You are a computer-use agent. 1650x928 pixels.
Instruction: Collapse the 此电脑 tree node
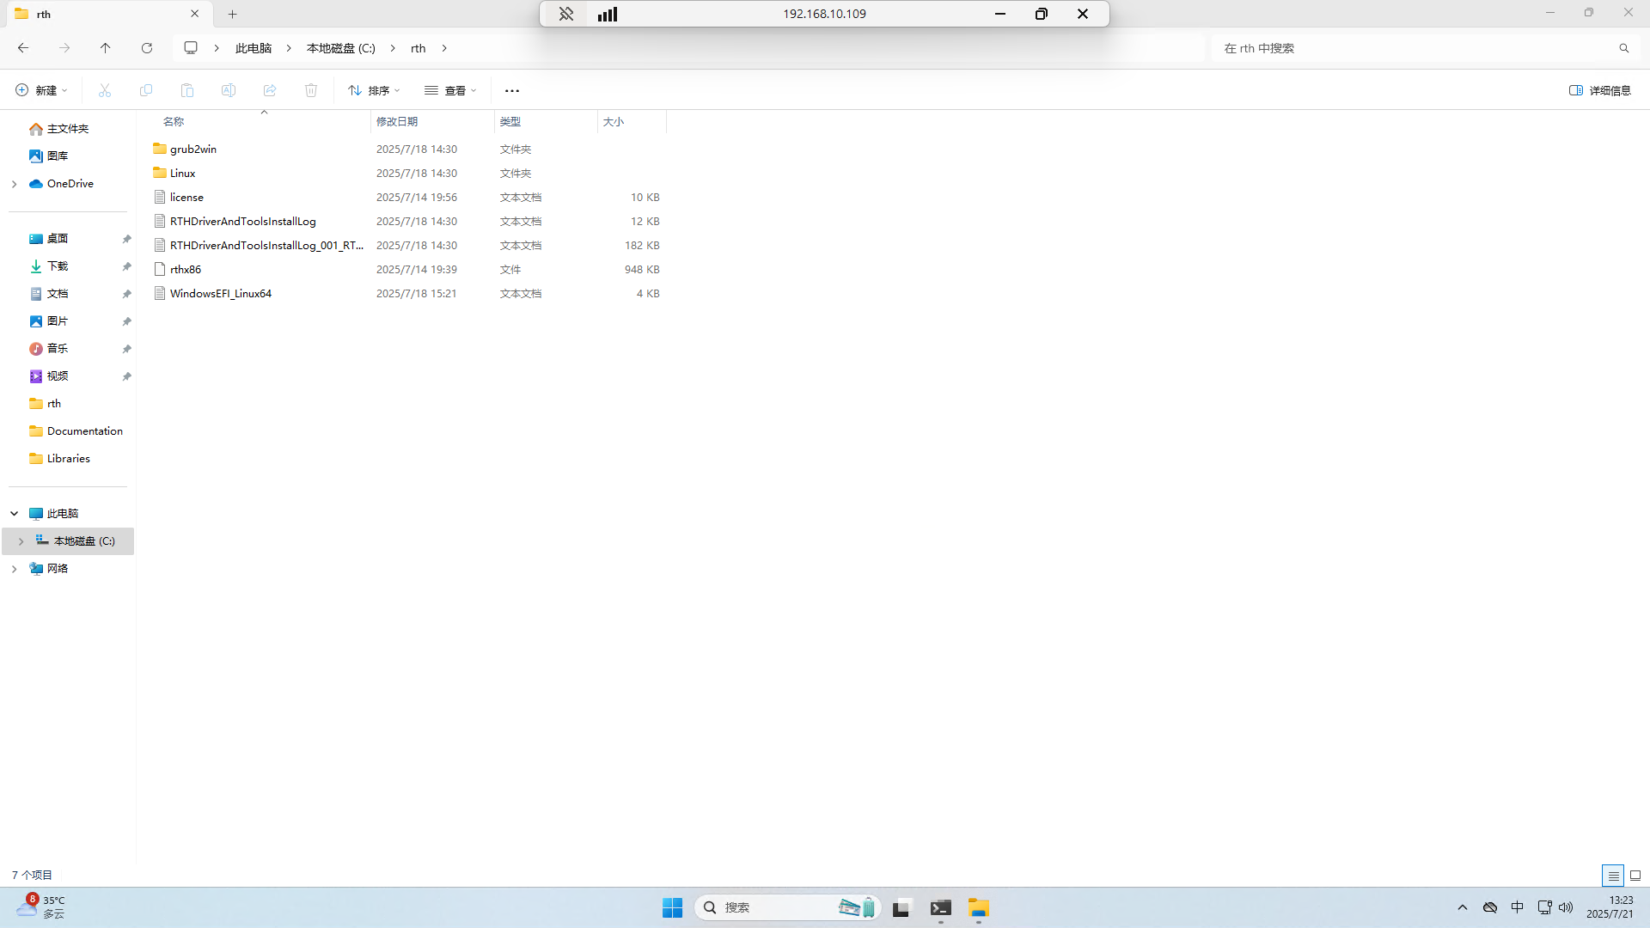[15, 513]
